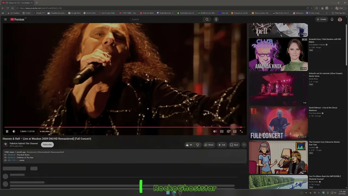Viewport: 348px width, 196px height.
Task: Expand the description with '...more'
Action: pyautogui.click(x=21, y=160)
